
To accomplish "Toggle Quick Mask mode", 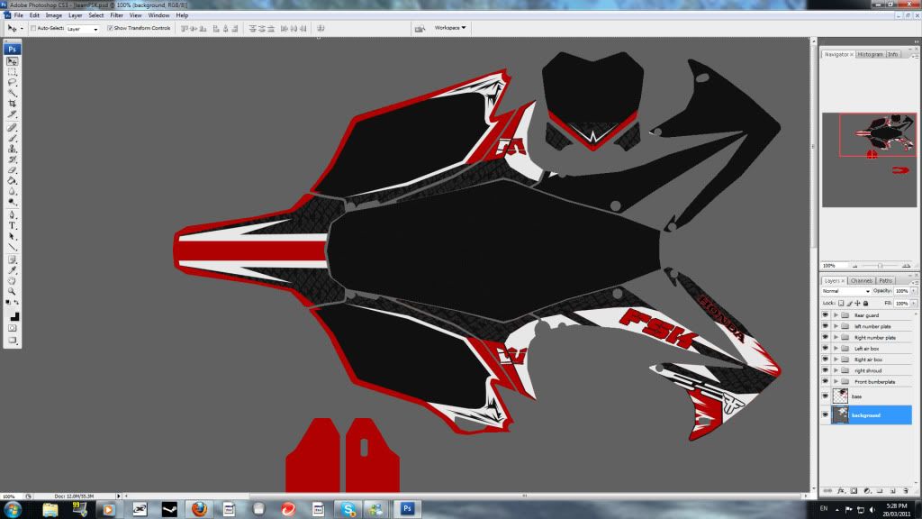I will (x=13, y=328).
